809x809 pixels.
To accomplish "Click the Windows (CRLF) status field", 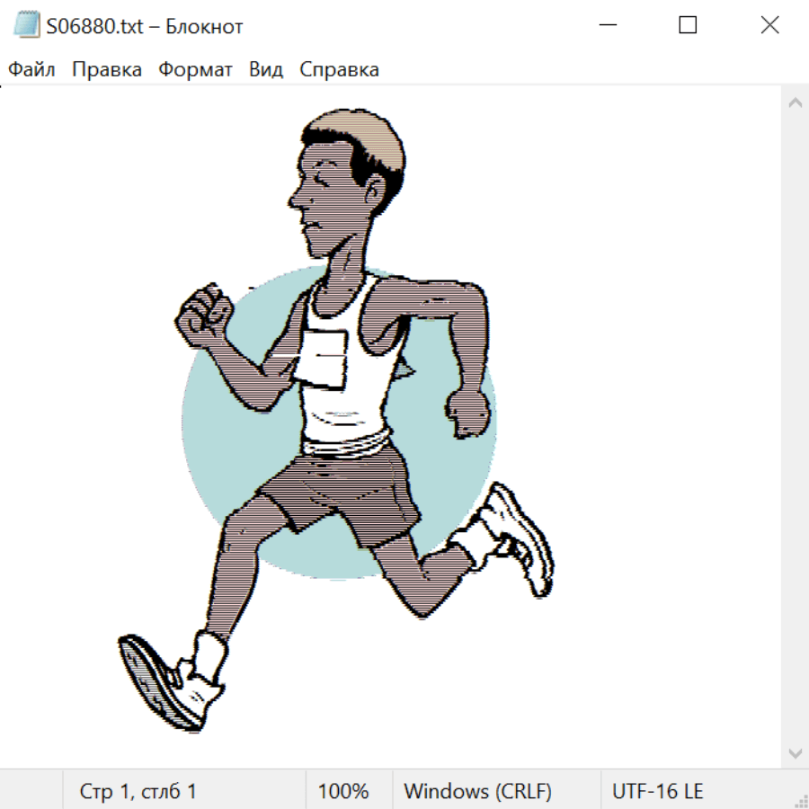I will (477, 791).
